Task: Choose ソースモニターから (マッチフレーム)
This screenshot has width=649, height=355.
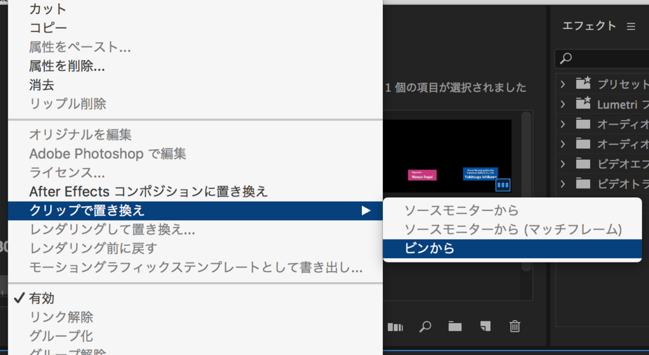Action: (512, 229)
